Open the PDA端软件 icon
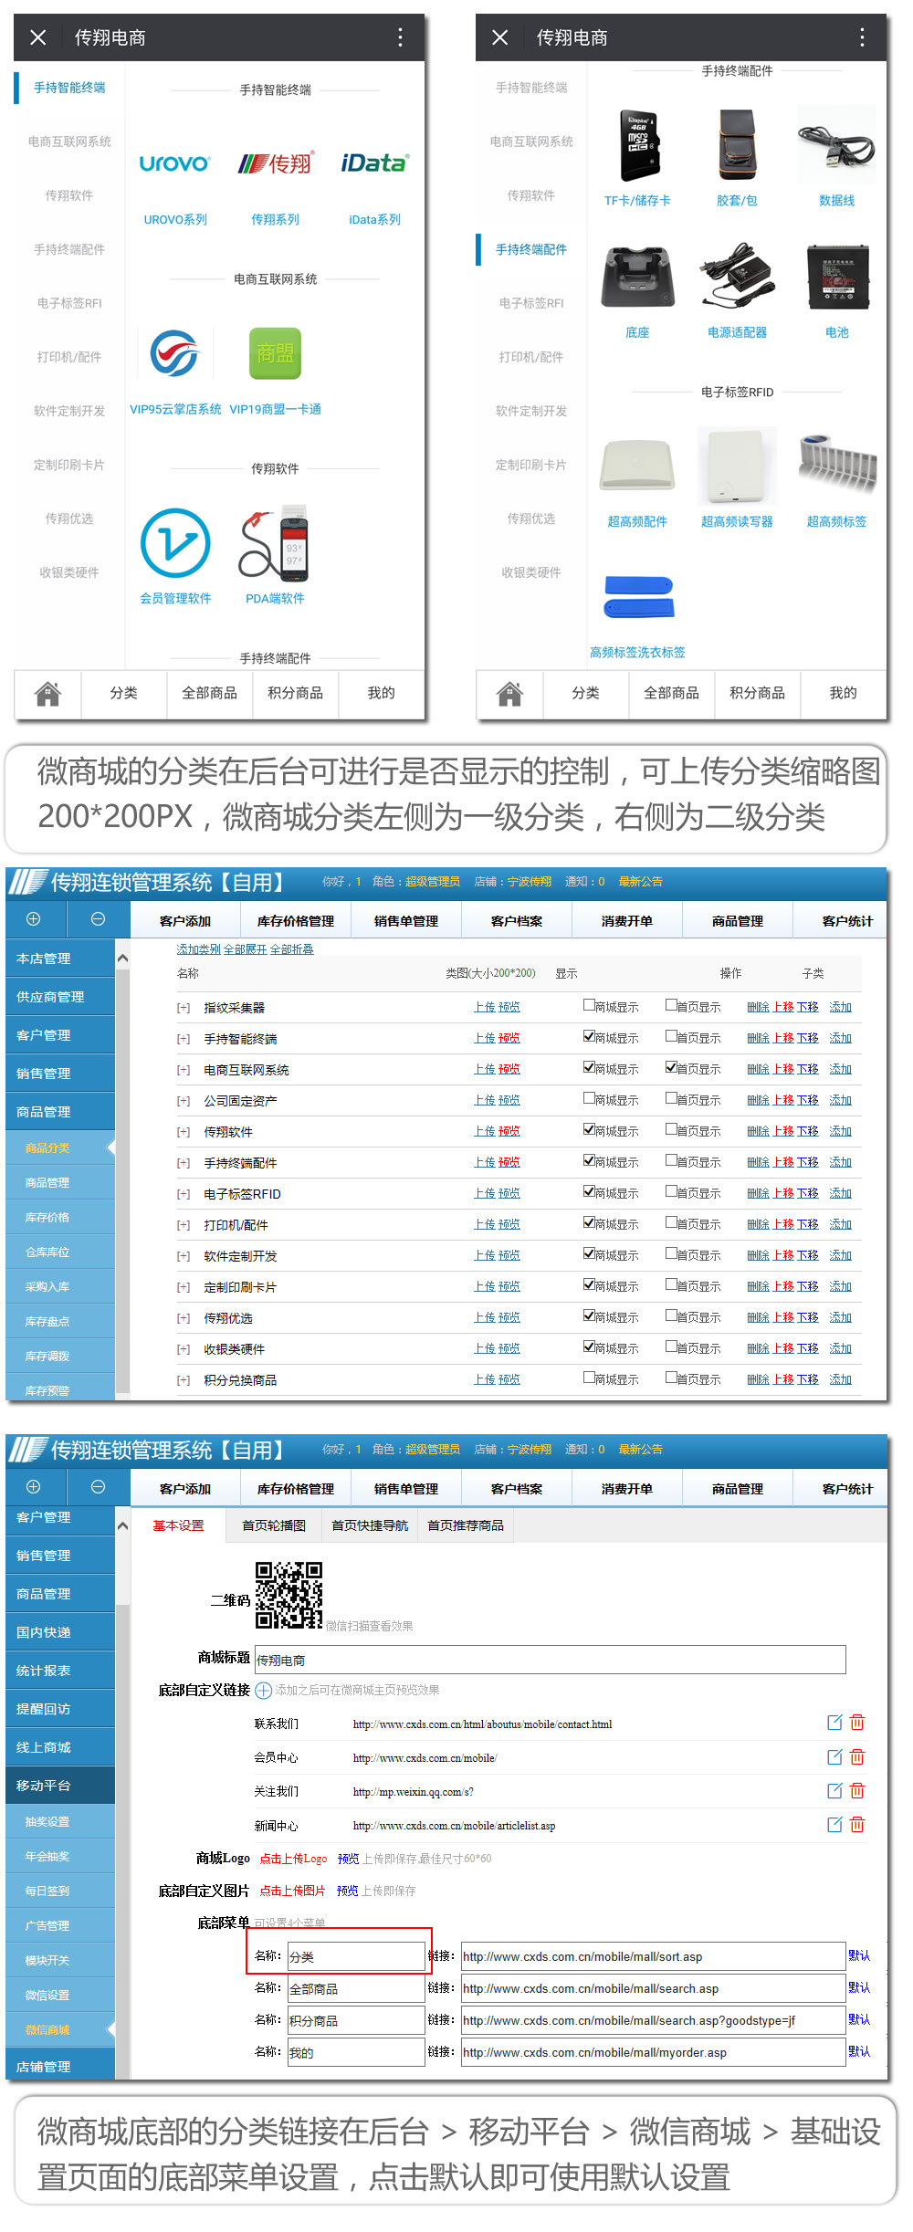913x2232 pixels. 275,543
